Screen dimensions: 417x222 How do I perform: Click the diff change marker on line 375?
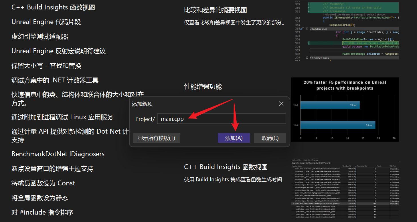coord(309,43)
